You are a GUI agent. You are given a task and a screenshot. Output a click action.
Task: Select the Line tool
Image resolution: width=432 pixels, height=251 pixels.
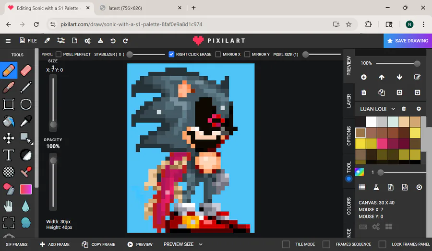tap(26, 88)
